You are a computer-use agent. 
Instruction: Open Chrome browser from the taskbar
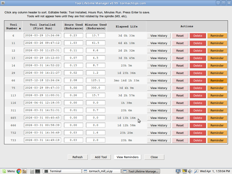[19, 171]
